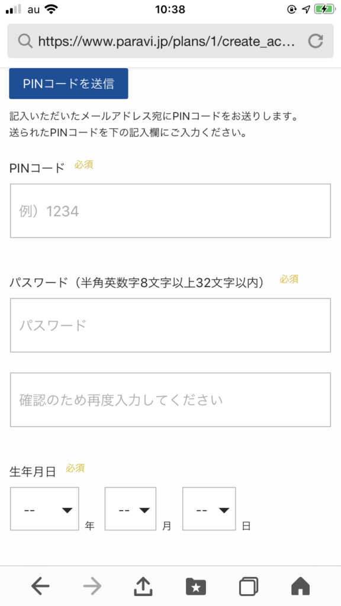Image resolution: width=341 pixels, height=606 pixels.
Task: Open the share sheet icon
Action: [143, 586]
